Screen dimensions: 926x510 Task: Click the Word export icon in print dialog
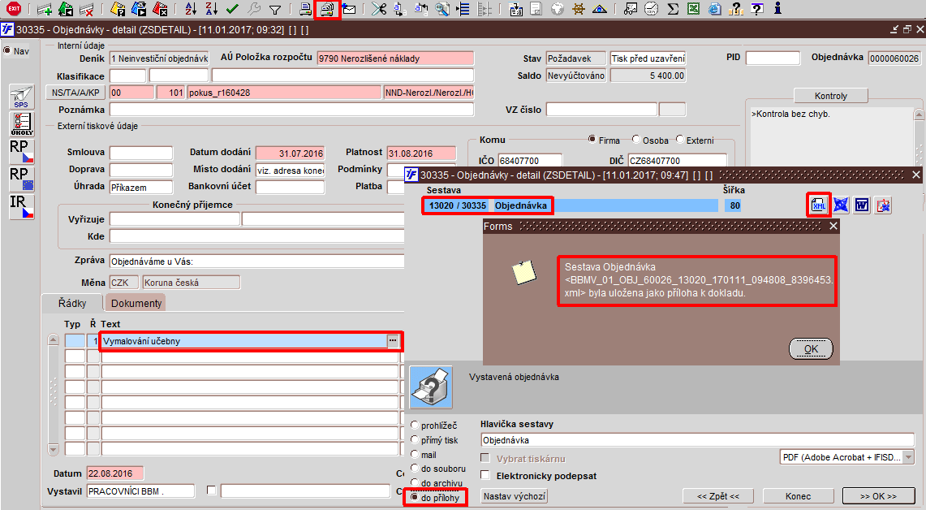click(x=862, y=205)
